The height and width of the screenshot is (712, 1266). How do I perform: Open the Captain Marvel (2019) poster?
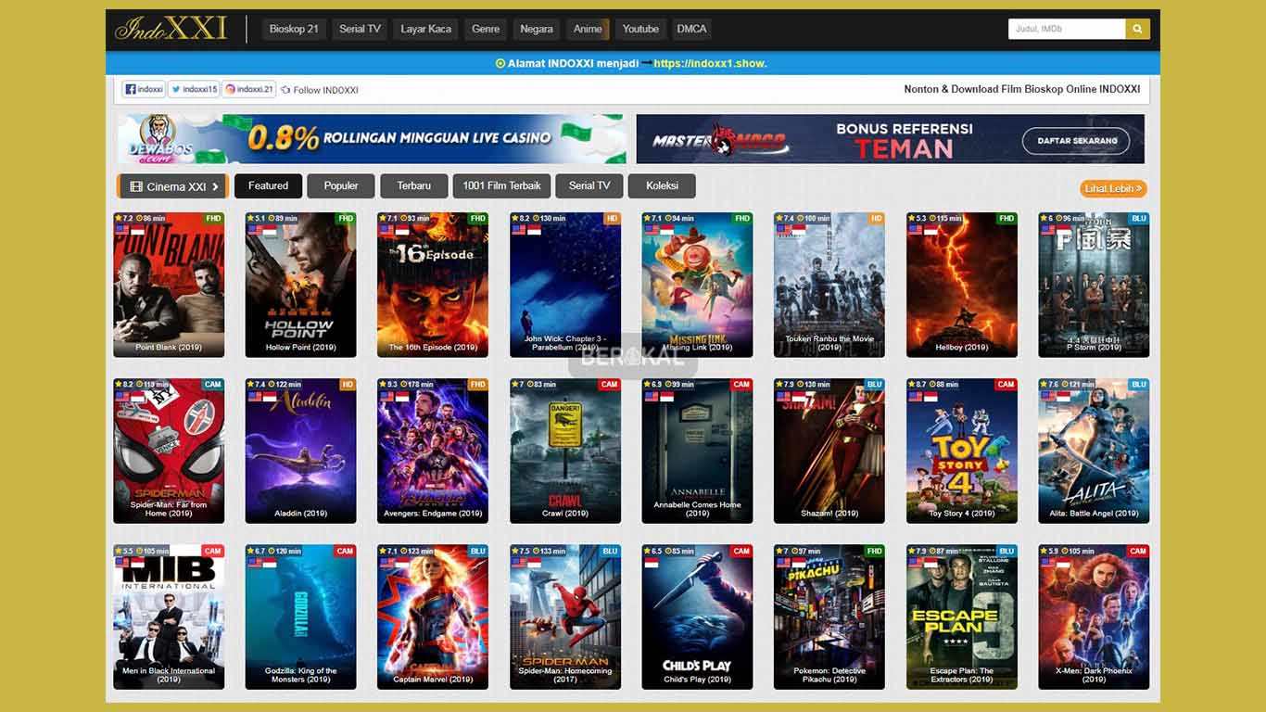point(433,617)
